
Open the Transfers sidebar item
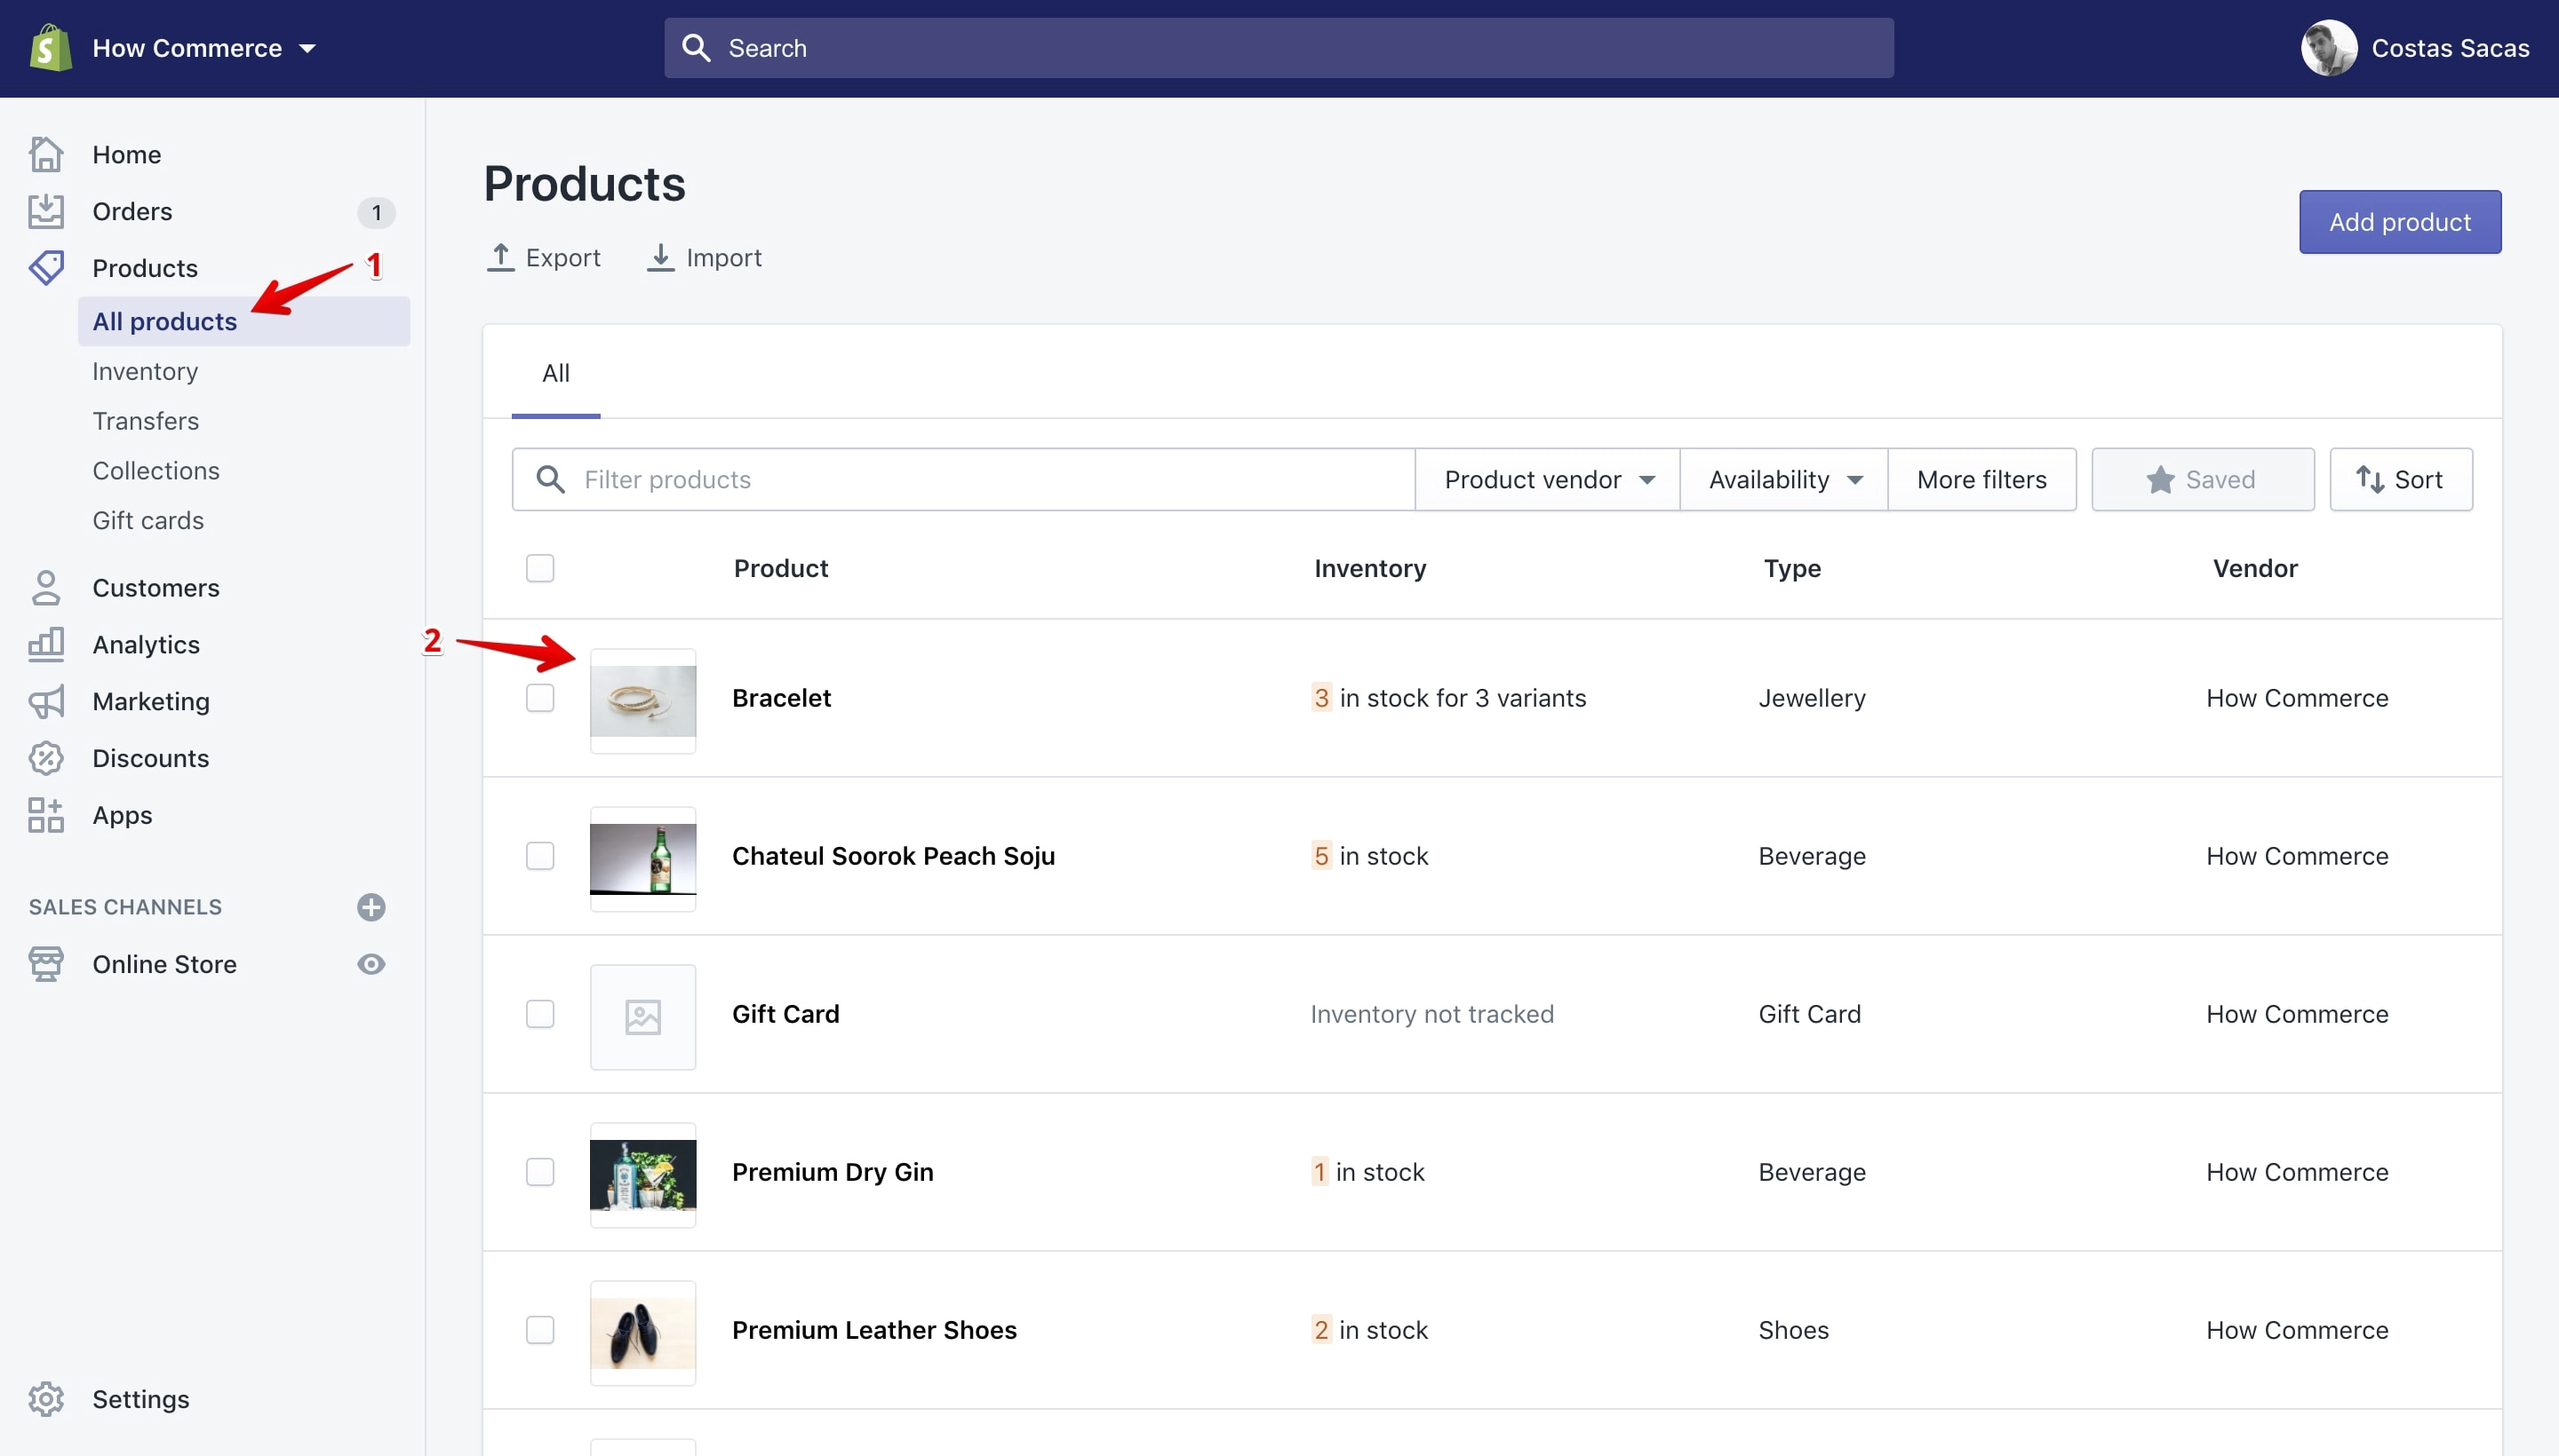pyautogui.click(x=145, y=421)
